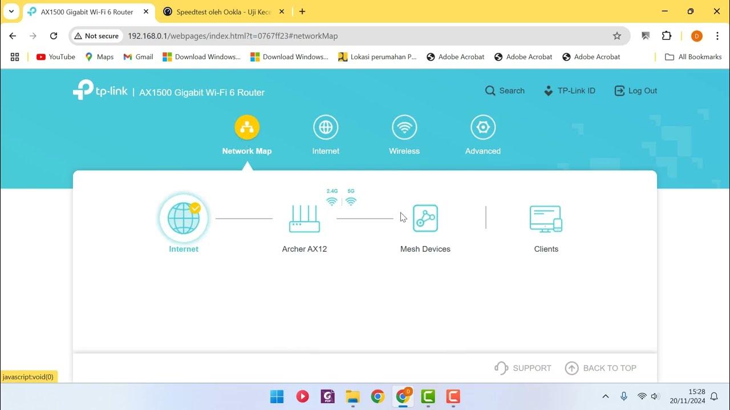Click the 2.4G Wi-Fi band icon
This screenshot has height=410, width=730.
coord(332,202)
